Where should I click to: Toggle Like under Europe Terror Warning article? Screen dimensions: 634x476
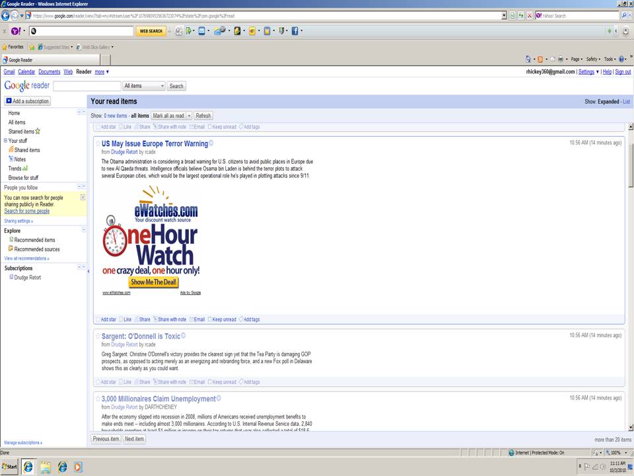coord(125,319)
